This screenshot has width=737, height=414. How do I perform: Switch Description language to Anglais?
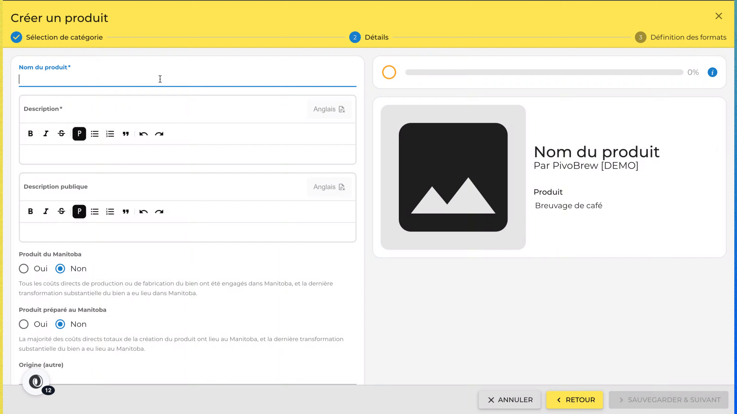coord(329,109)
